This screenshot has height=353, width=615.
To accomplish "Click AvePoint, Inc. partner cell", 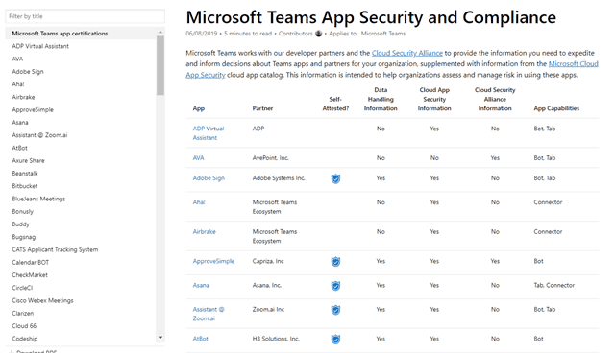I will (271, 158).
